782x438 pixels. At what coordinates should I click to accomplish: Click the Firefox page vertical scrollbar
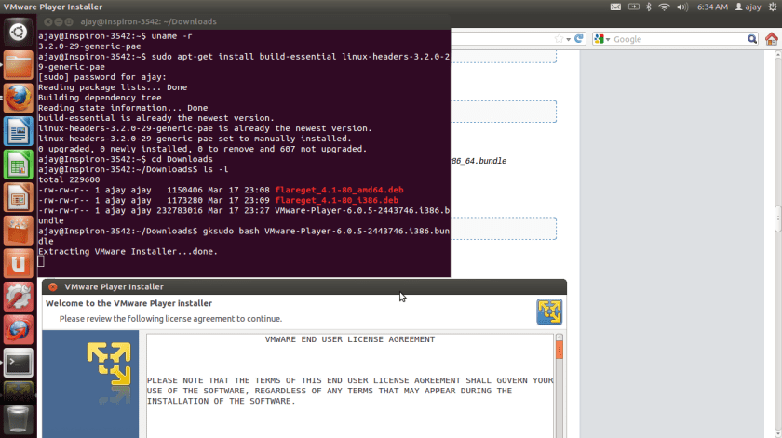(x=778, y=218)
